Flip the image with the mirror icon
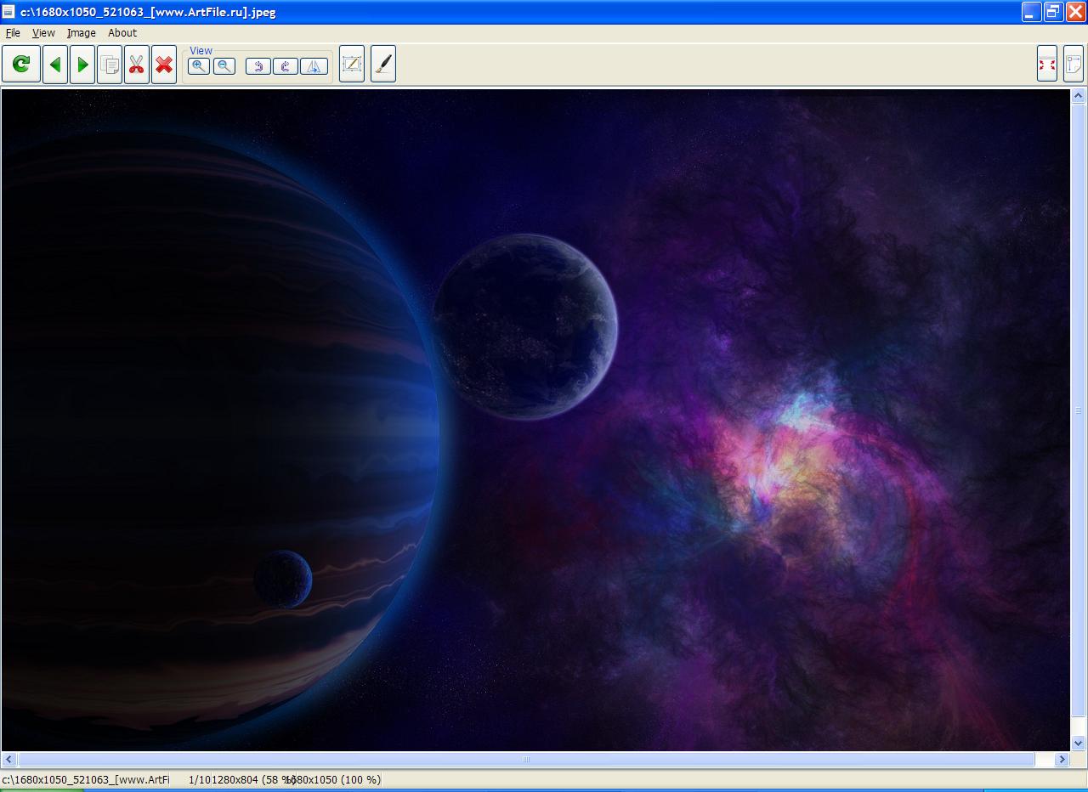Image resolution: width=1088 pixels, height=792 pixels. coord(314,66)
